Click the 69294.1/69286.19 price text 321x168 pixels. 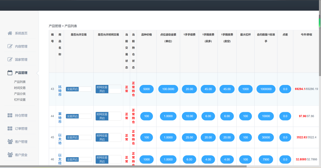click(x=307, y=89)
